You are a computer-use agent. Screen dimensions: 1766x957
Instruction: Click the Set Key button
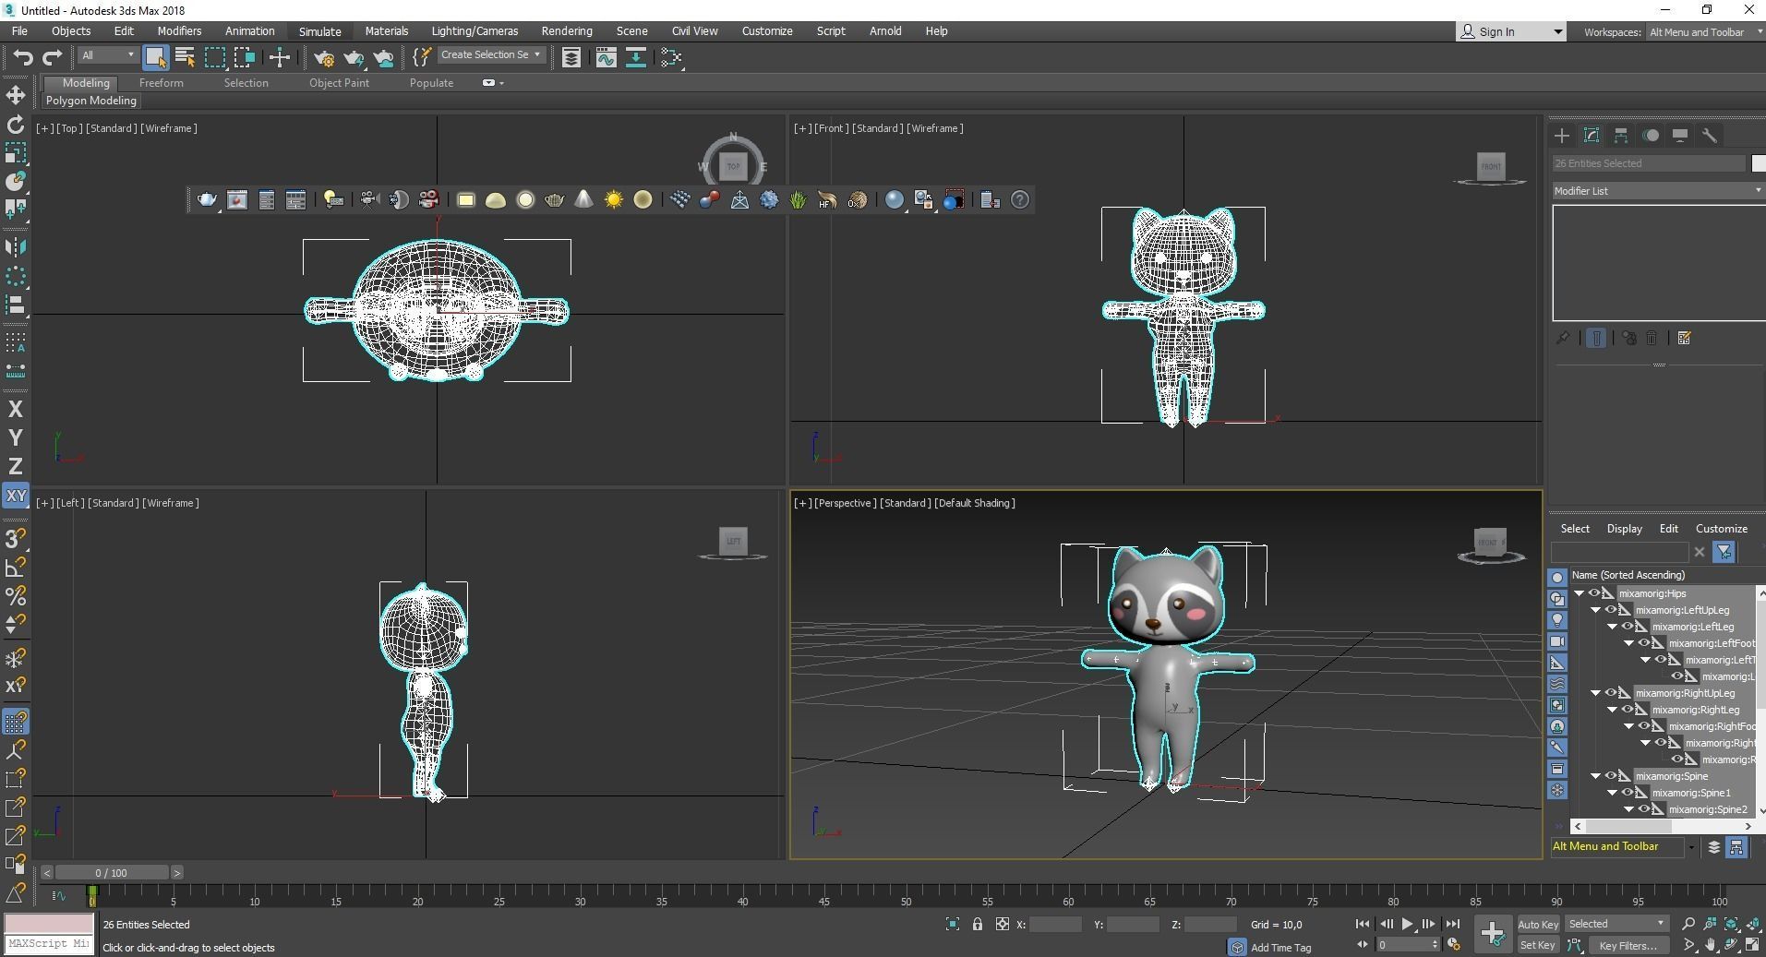click(1538, 945)
